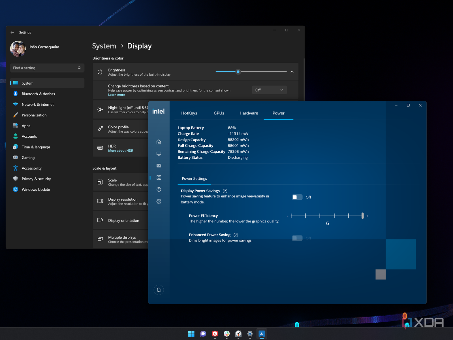The image size is (453, 340).
Task: Open Windows Start menu on taskbar
Action: tap(191, 334)
